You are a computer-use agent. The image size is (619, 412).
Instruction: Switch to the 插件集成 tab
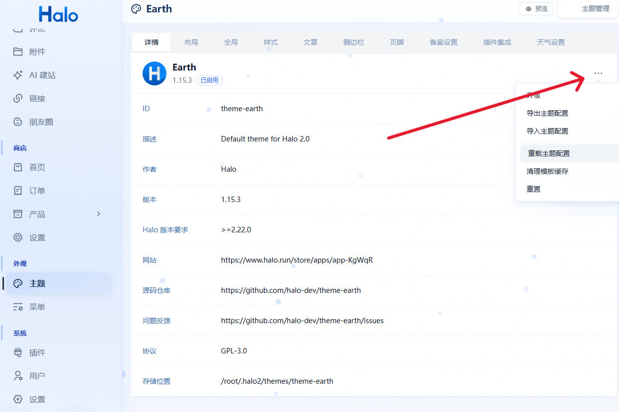click(497, 42)
